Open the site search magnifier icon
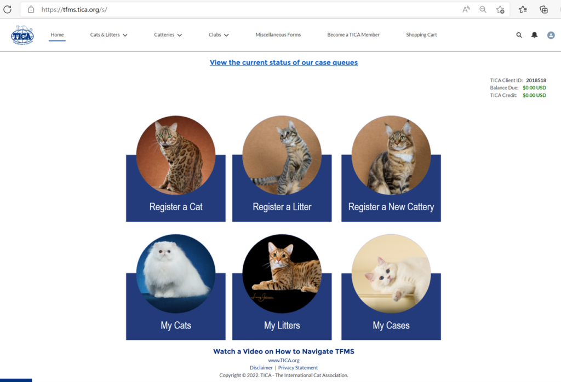The image size is (561, 382). (519, 35)
